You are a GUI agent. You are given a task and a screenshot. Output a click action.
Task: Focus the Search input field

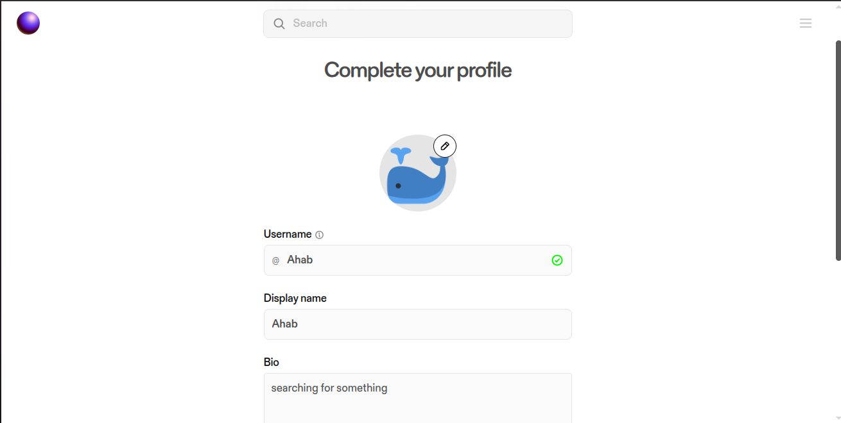tap(417, 24)
